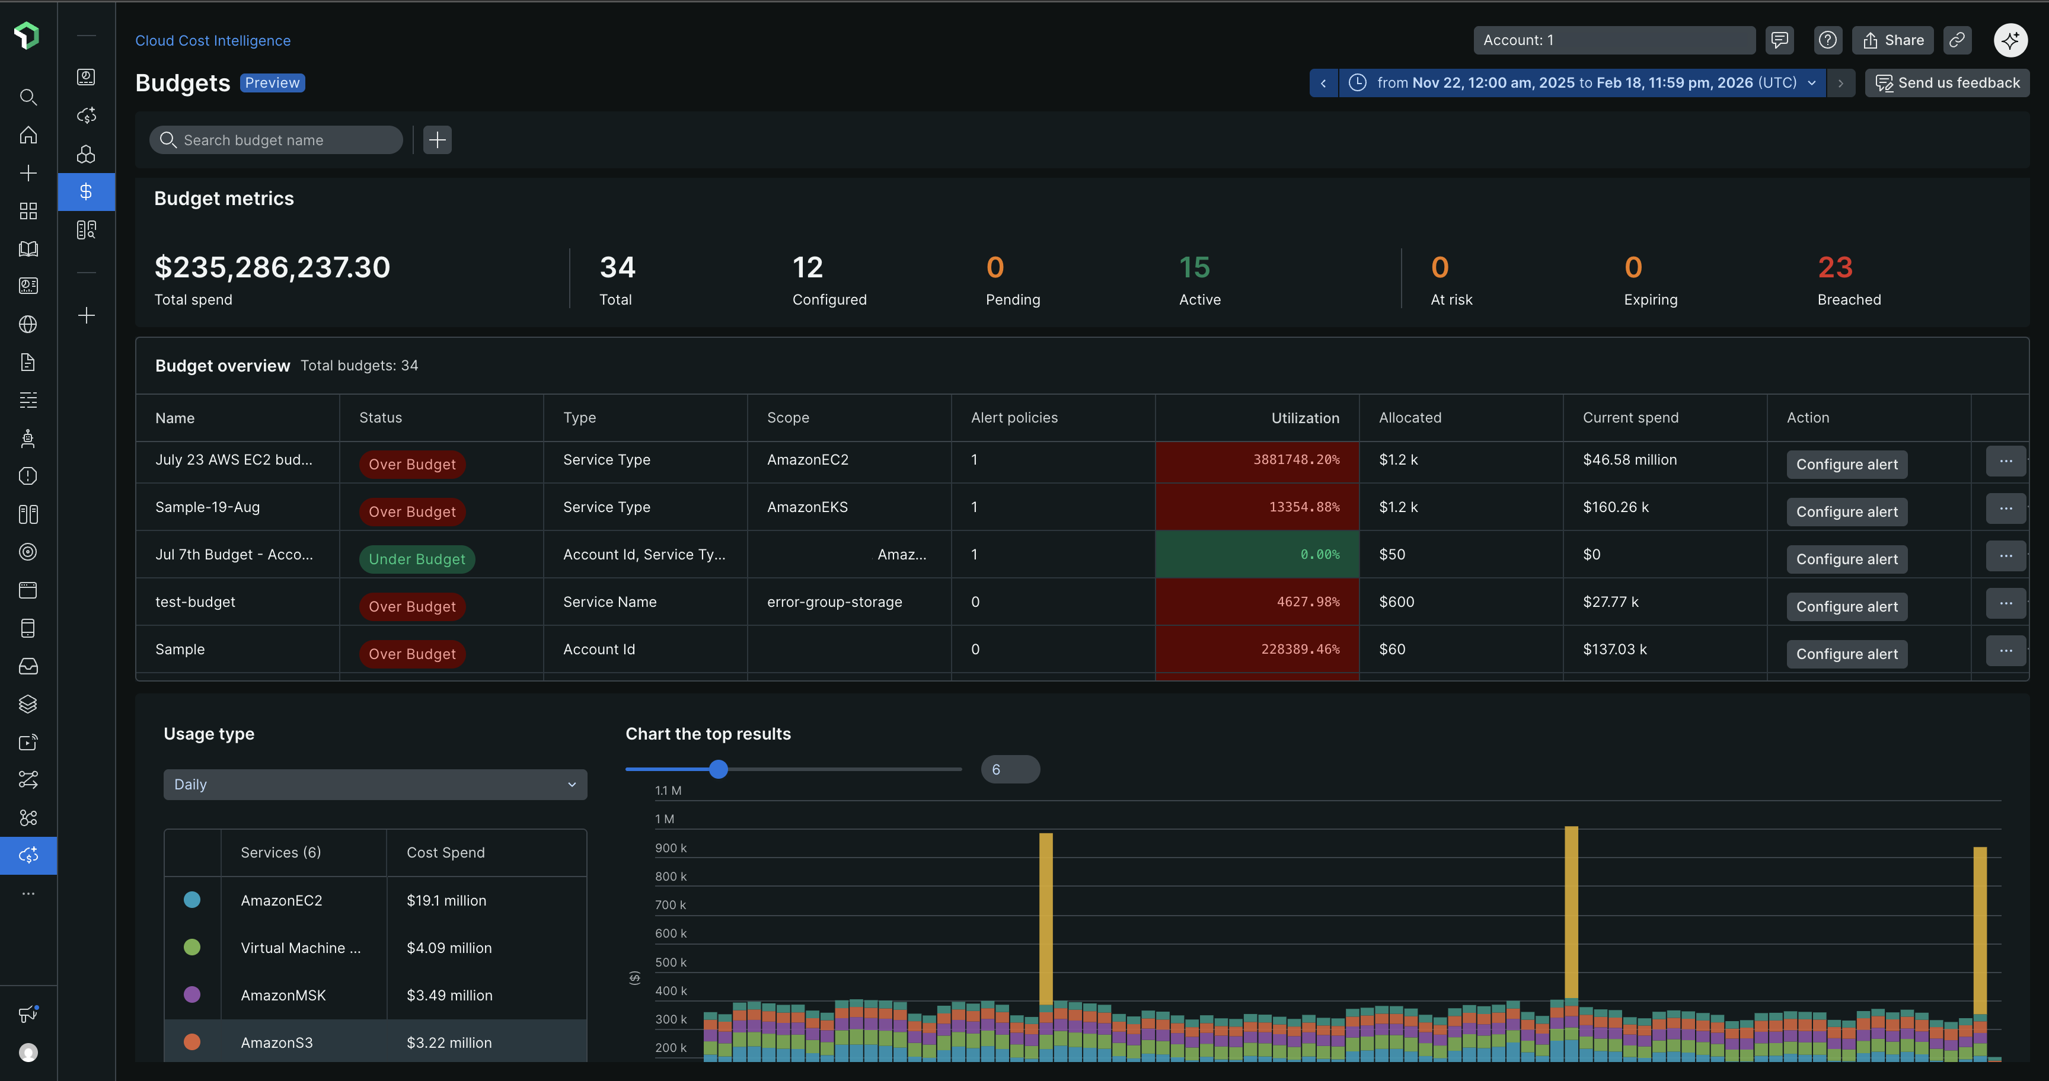Viewport: 2049px width, 1081px height.
Task: Open the date range dropdown for Nov 22 to Feb 18
Action: (x=1583, y=82)
